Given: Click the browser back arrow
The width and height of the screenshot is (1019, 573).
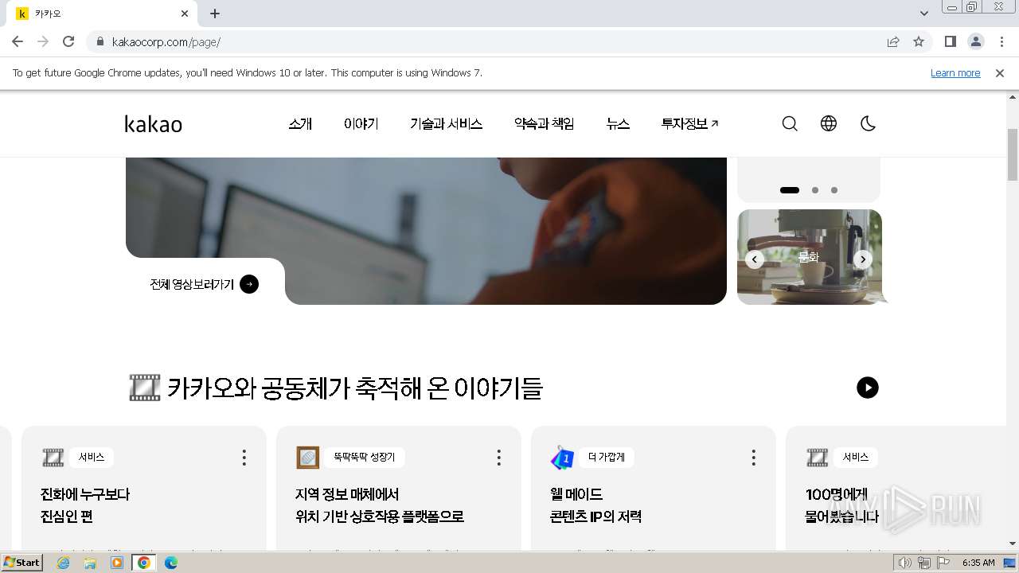Looking at the screenshot, I should point(18,41).
